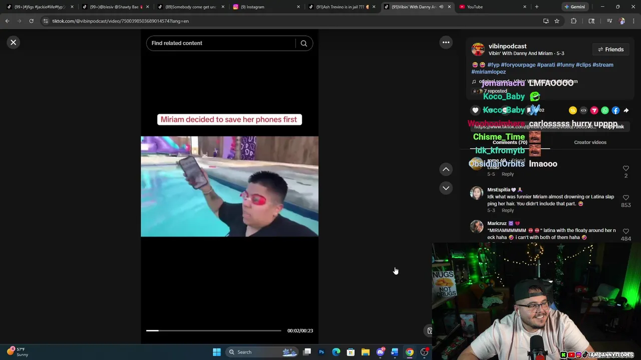Open Chrome profile avatar
Image resolution: width=641 pixels, height=360 pixels.
point(622,21)
